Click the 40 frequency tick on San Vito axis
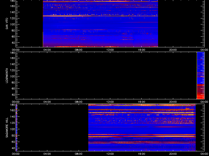The height and width of the screenshot is (156, 209). click(x=14, y=43)
